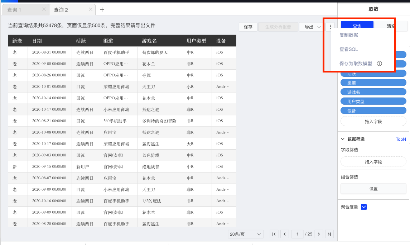The height and width of the screenshot is (245, 410).
Task: Select the 渠道 field pill
Action: [x=373, y=82]
